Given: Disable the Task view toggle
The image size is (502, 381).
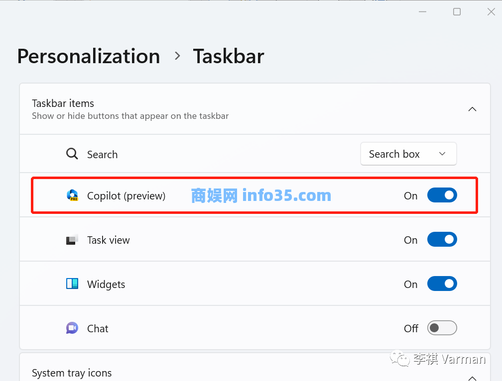Looking at the screenshot, I should (x=442, y=240).
